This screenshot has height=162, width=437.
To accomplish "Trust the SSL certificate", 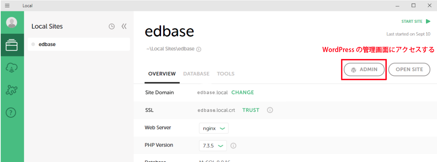I will point(251,110).
